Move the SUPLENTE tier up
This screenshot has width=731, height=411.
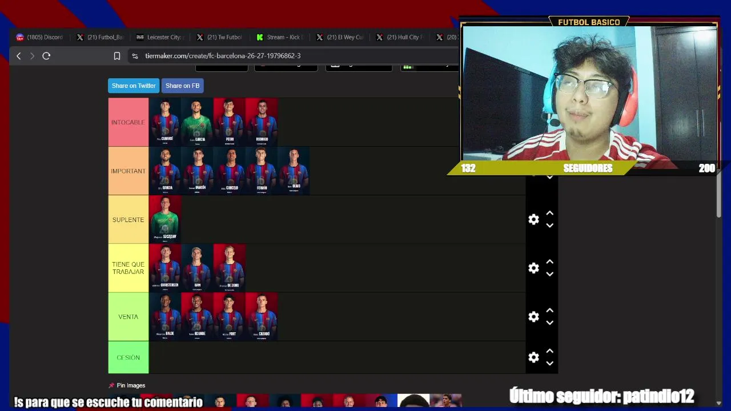549,213
